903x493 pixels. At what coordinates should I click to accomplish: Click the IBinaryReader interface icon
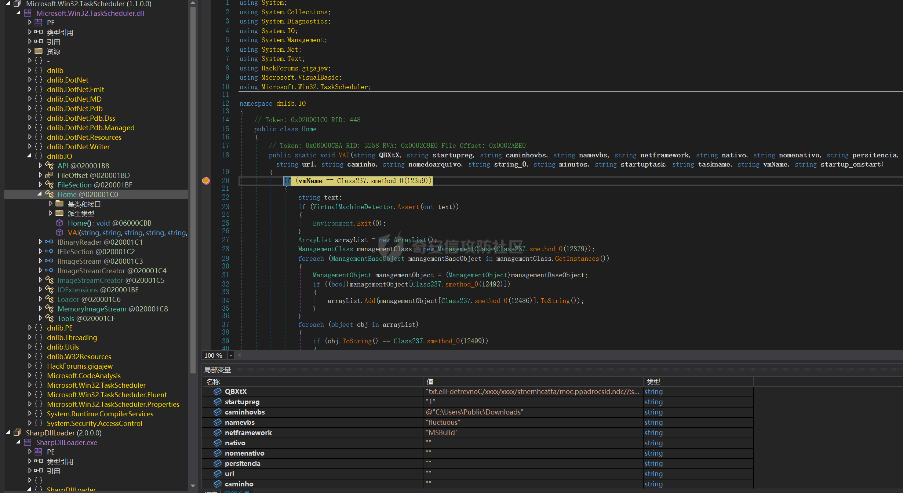coord(49,242)
